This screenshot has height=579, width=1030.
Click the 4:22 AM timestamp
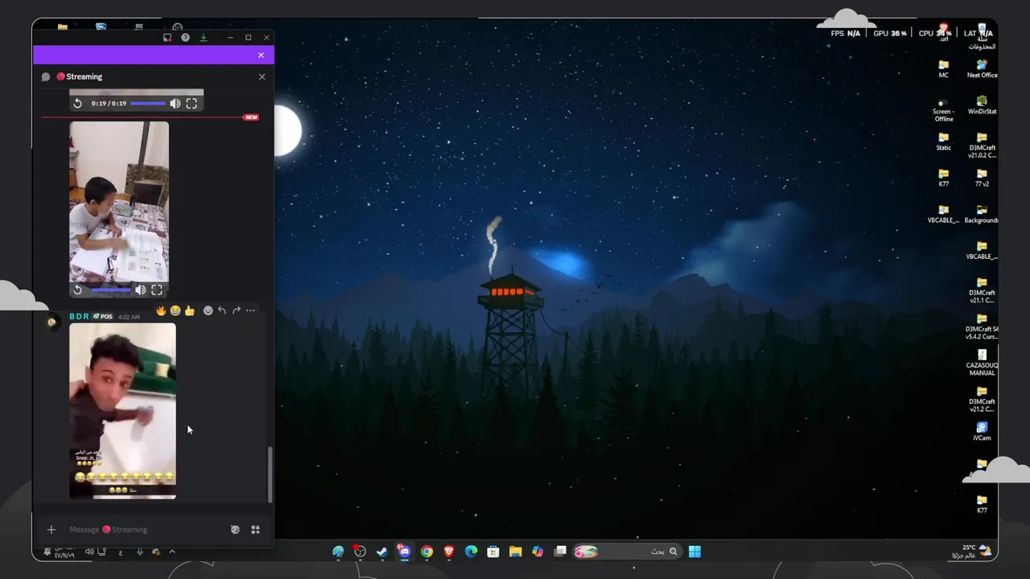(129, 317)
